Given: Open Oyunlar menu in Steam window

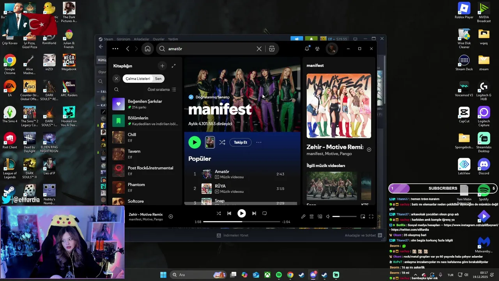Looking at the screenshot, I should 159,39.
